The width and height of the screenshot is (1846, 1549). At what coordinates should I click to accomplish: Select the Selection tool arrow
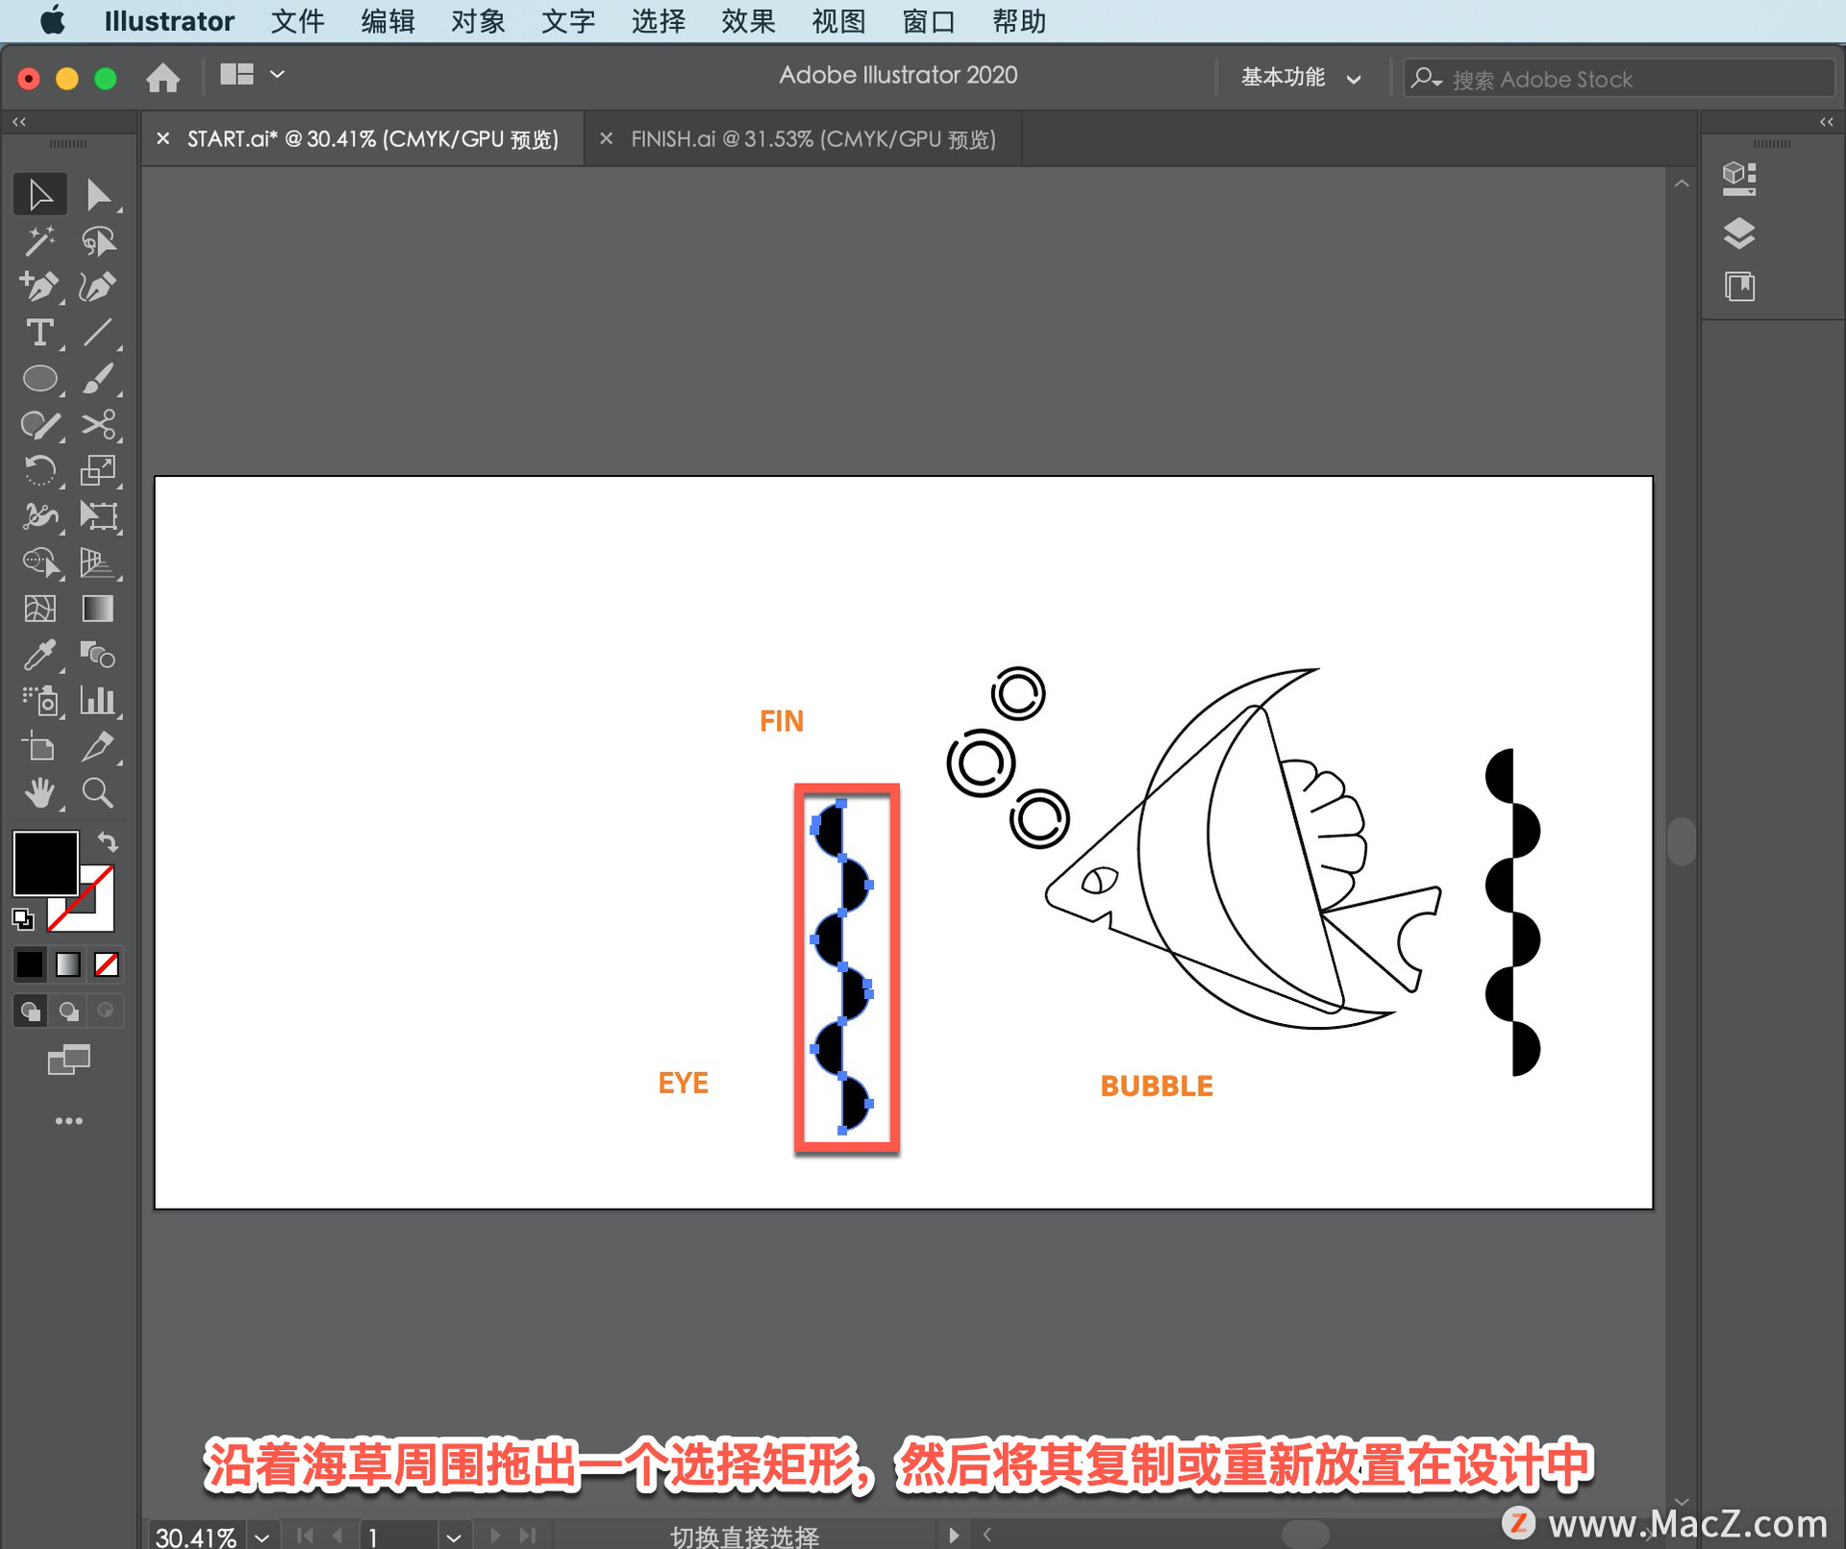[x=39, y=194]
